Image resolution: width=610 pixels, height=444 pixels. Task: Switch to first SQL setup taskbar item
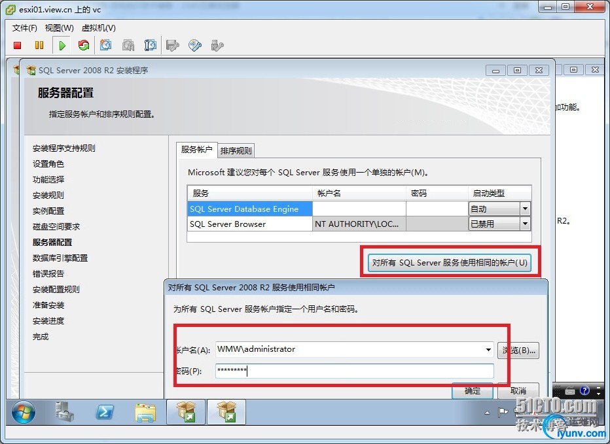tap(186, 412)
